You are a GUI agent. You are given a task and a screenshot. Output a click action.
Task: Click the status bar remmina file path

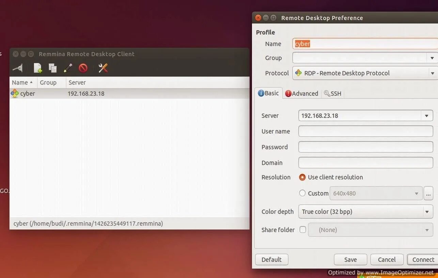(88, 224)
